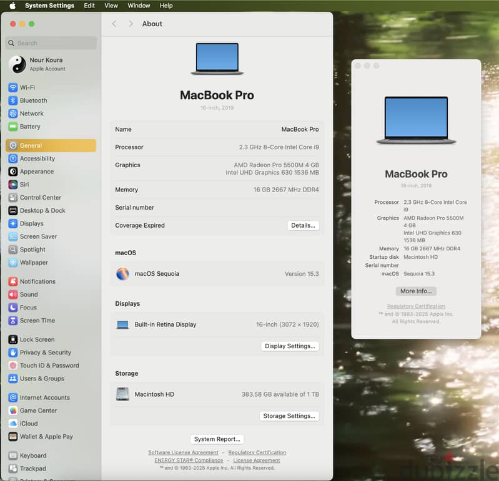This screenshot has height=481, width=499.
Task: Open ENERGY STAR Compliance link
Action: pos(189,460)
